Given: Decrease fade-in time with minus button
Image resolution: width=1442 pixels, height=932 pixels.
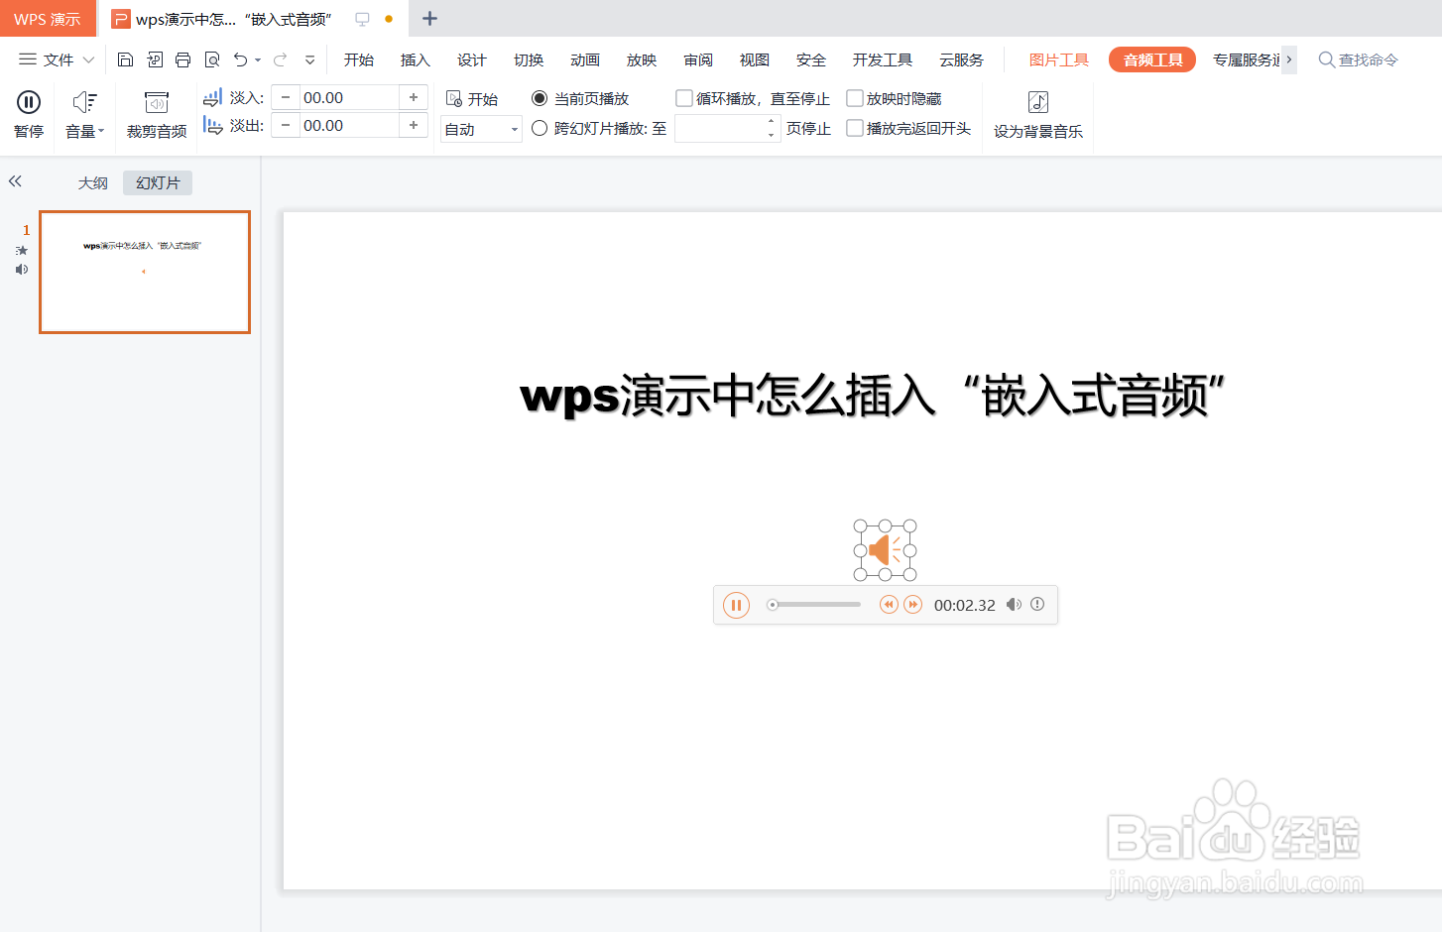Looking at the screenshot, I should (x=286, y=97).
